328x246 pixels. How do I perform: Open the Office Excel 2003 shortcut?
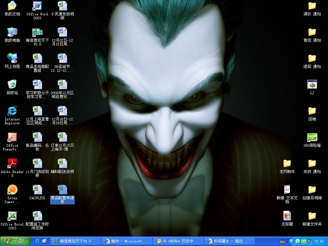(x=12, y=216)
